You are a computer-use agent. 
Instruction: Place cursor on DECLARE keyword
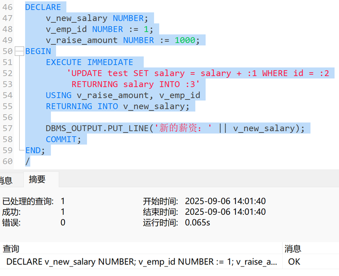tap(43, 7)
